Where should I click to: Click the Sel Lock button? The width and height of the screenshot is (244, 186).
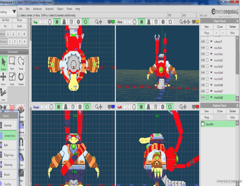tap(203, 15)
